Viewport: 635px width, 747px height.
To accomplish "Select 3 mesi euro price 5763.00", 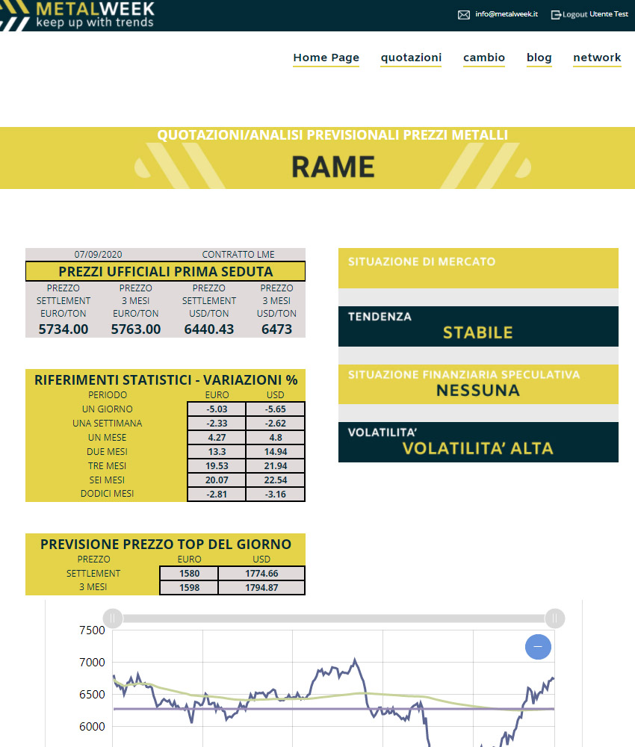I will pyautogui.click(x=136, y=329).
